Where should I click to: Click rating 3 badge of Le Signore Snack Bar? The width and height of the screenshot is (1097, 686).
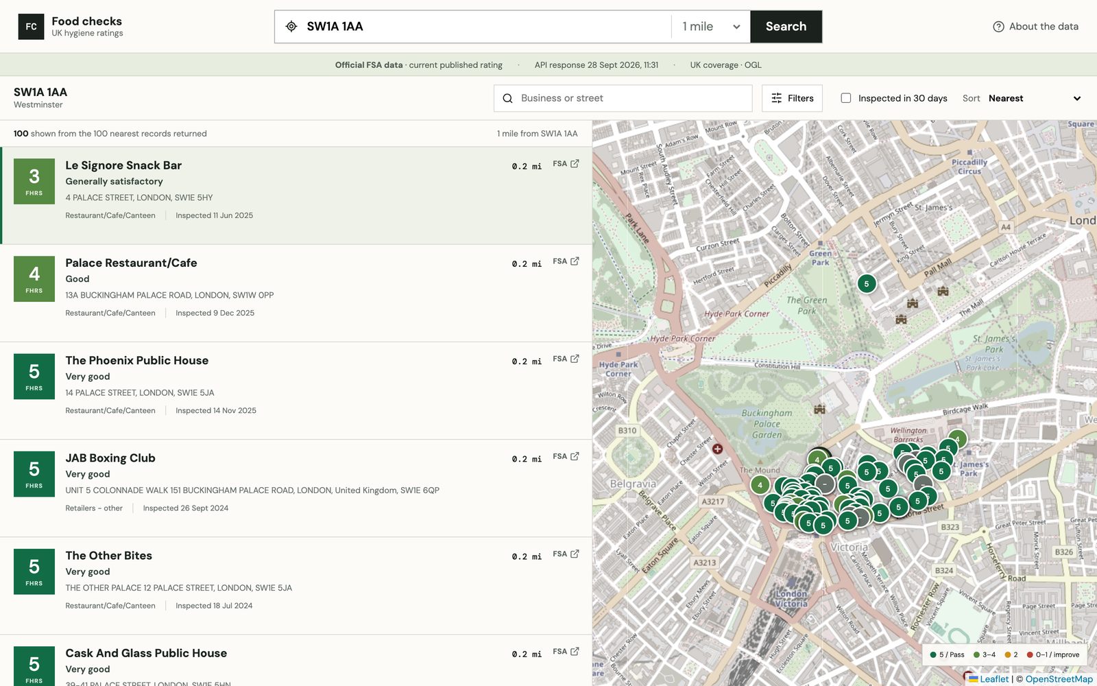point(34,182)
